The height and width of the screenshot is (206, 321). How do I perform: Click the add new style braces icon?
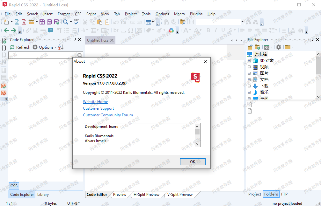point(4,41)
